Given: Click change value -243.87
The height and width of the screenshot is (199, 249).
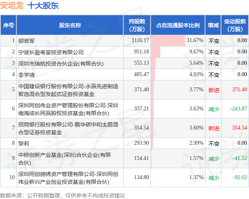Looking at the screenshot, I should coord(238,108).
